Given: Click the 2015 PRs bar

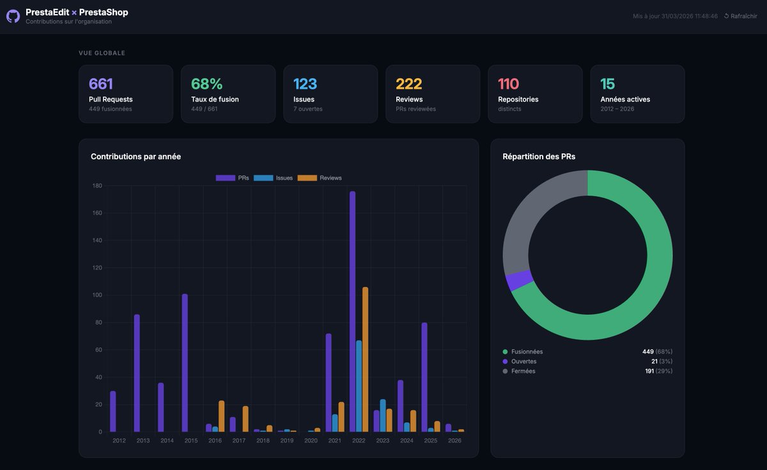Looking at the screenshot, I should tap(185, 363).
